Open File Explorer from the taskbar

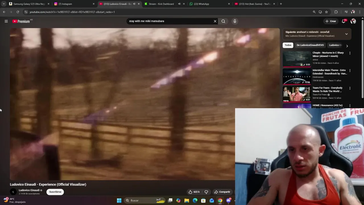(187, 200)
